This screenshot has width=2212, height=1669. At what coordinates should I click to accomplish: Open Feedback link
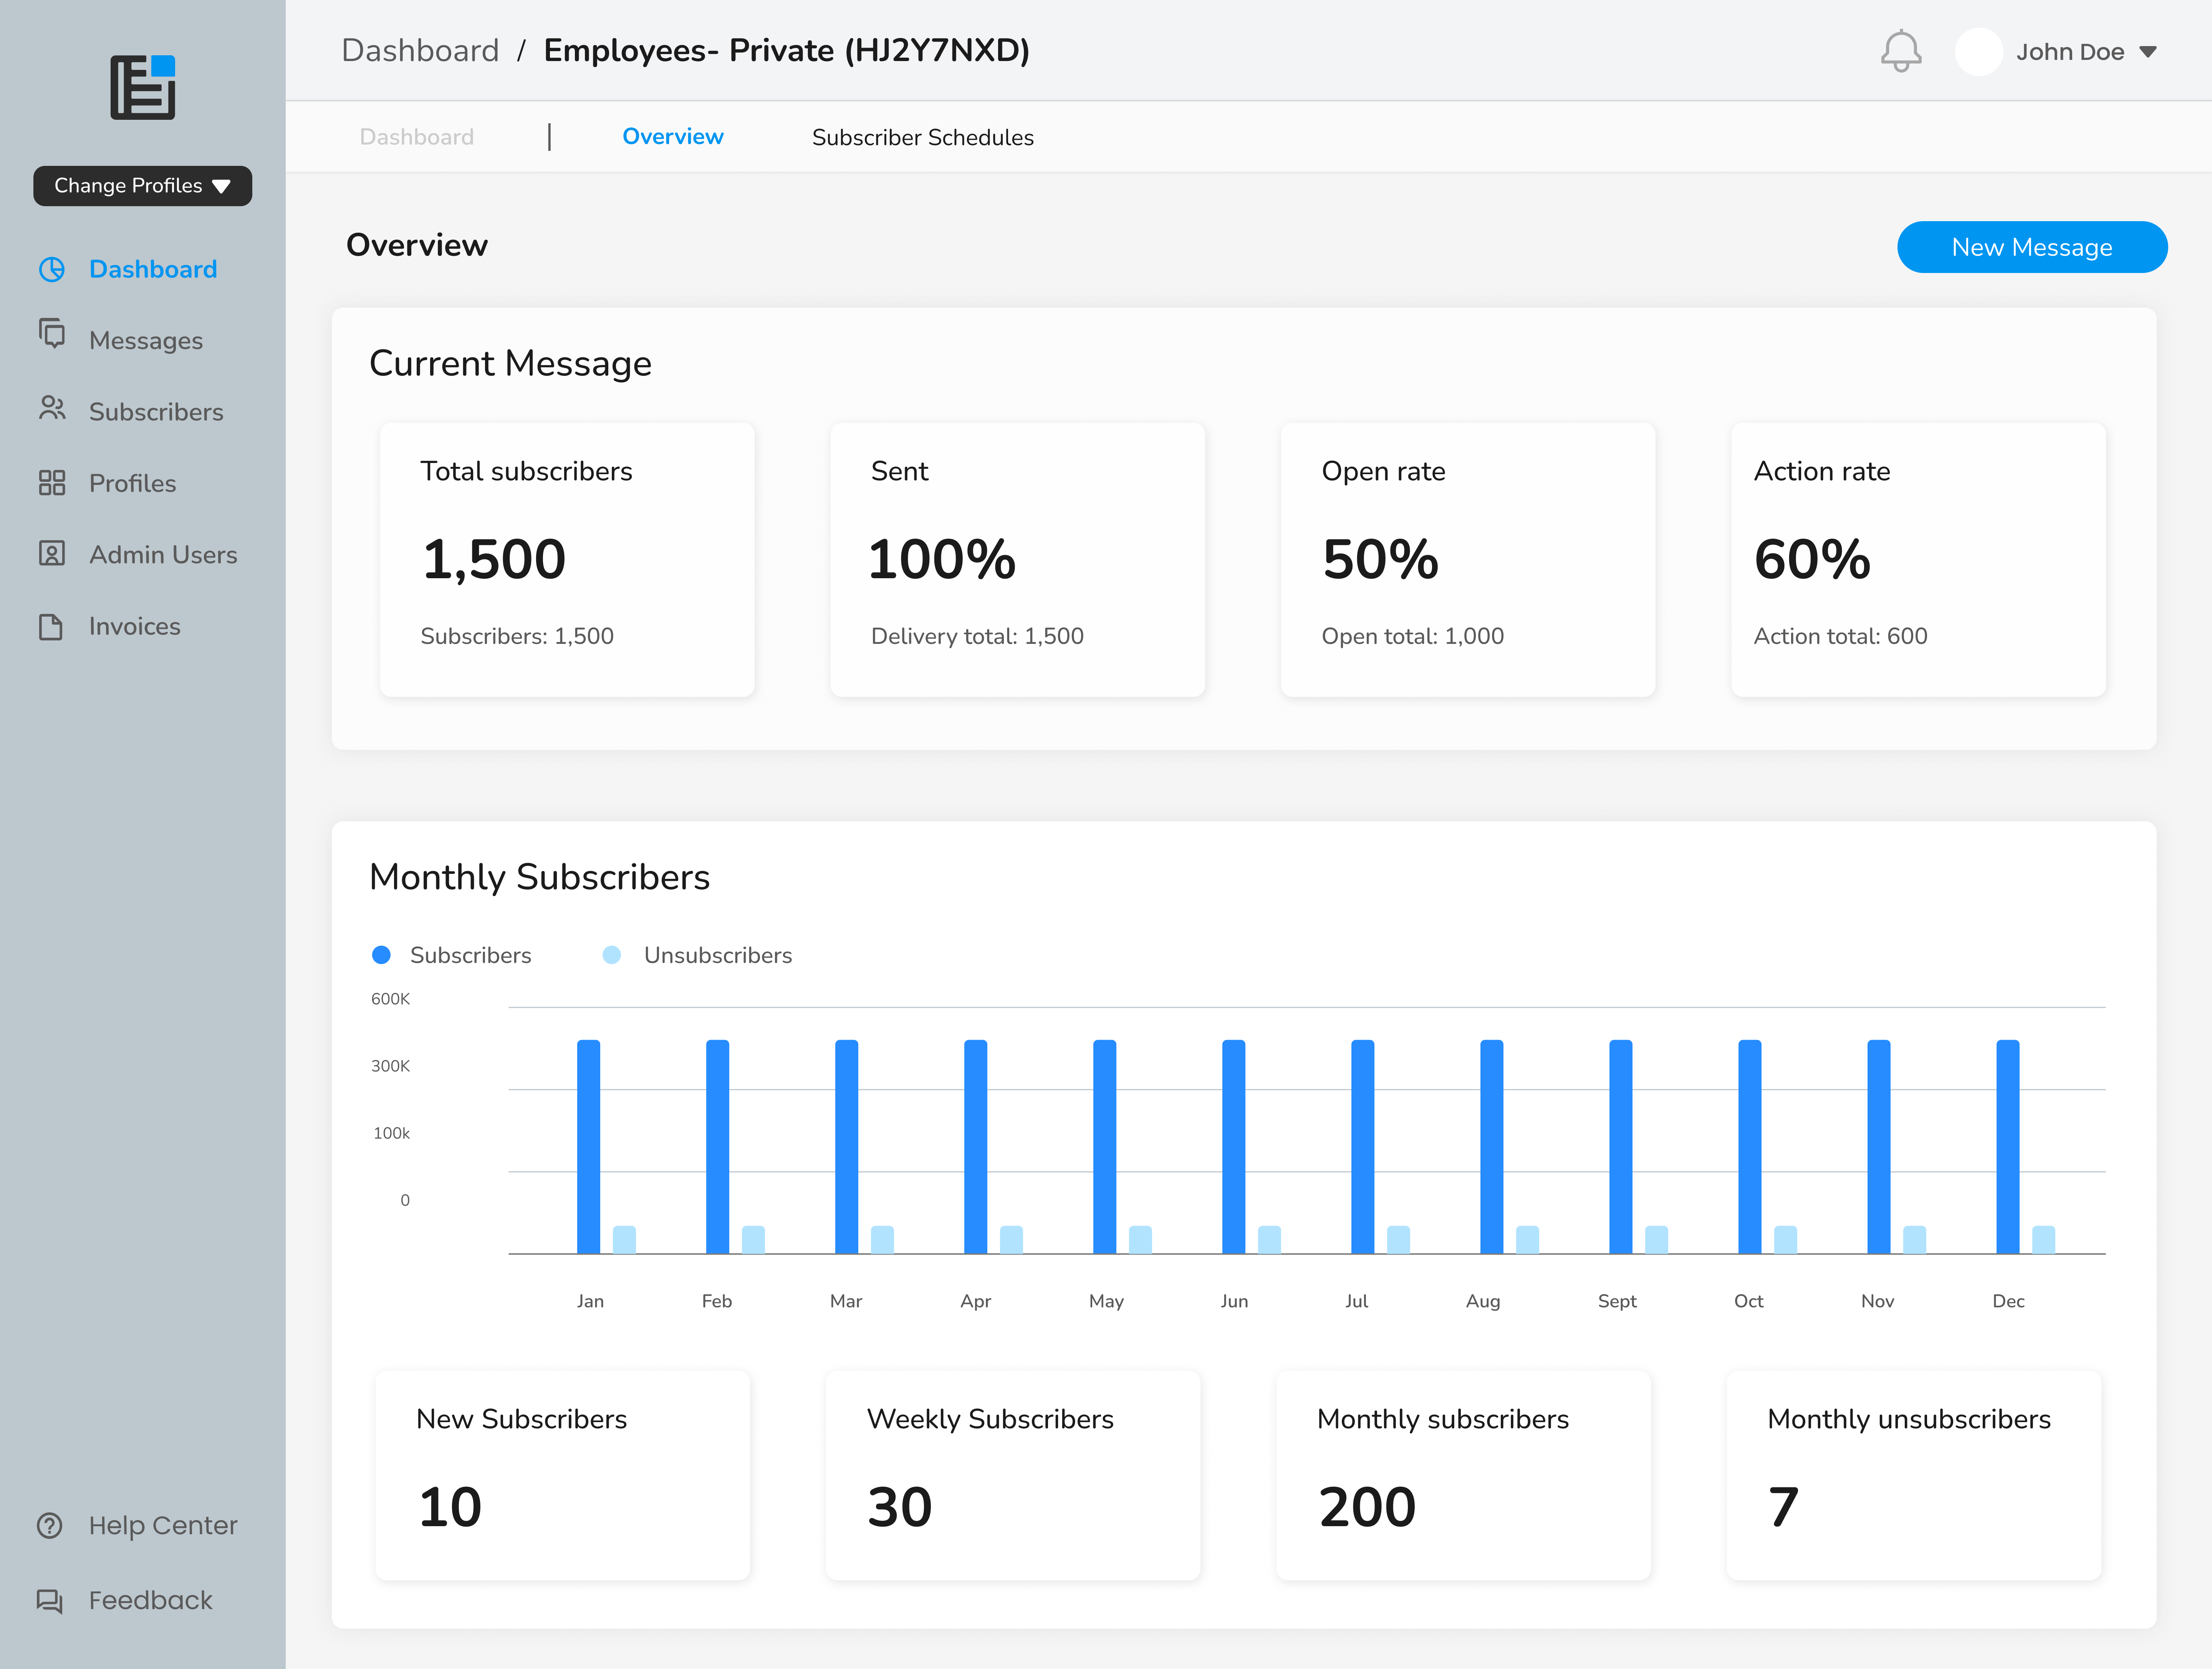click(150, 1600)
